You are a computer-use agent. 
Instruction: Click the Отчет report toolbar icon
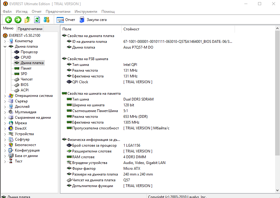pos(60,20)
